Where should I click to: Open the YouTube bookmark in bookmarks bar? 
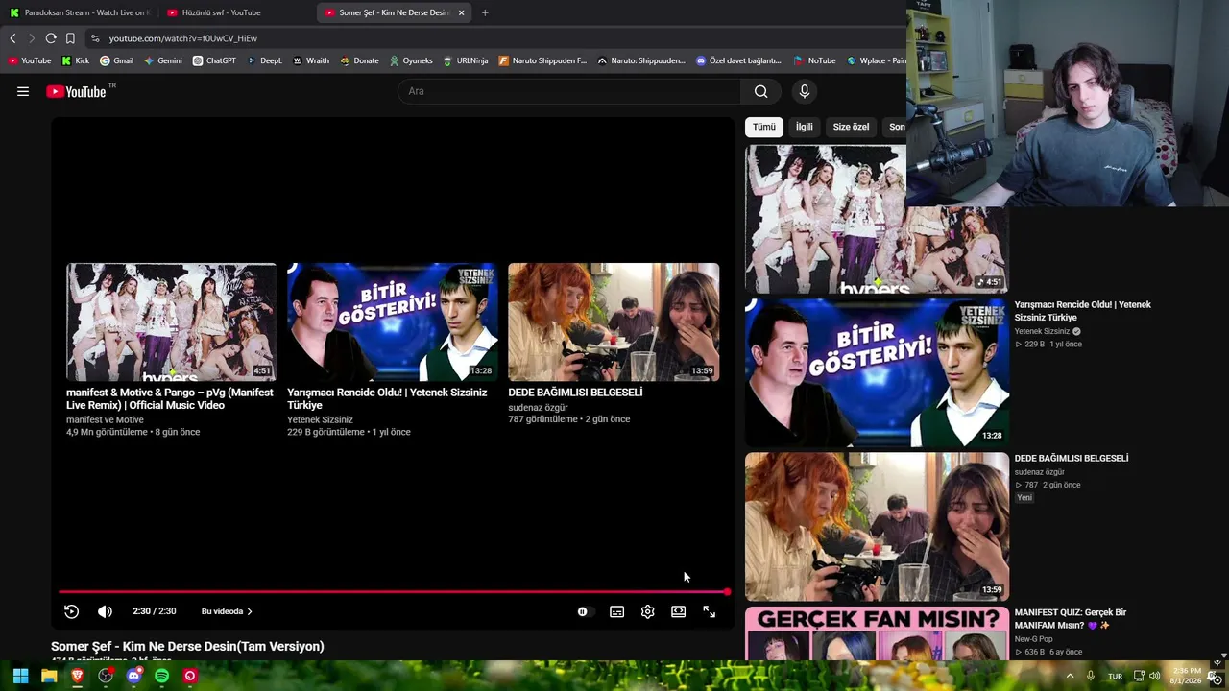pos(30,60)
